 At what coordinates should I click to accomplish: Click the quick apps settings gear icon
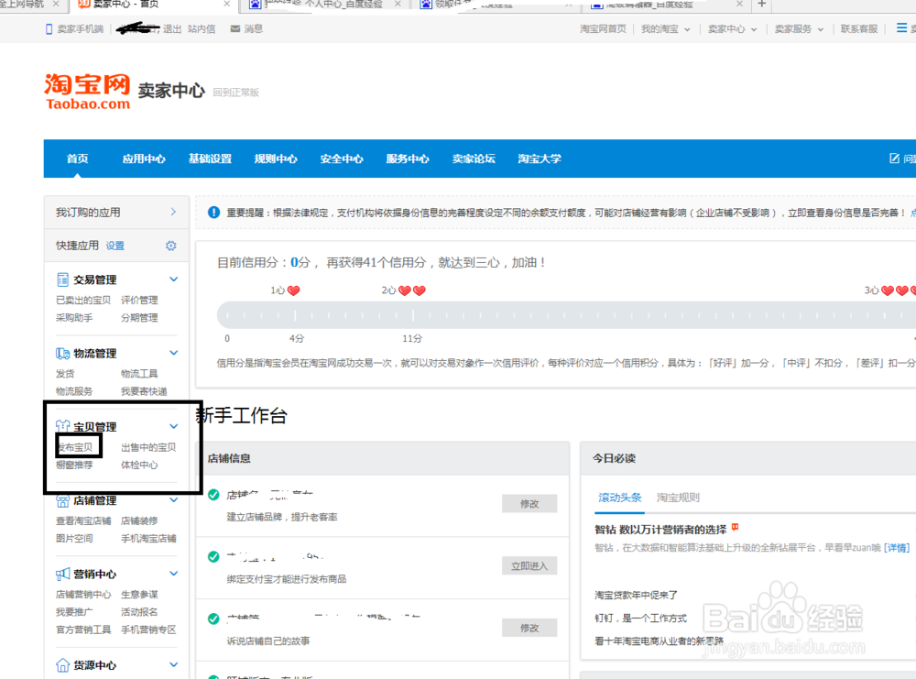(x=170, y=246)
